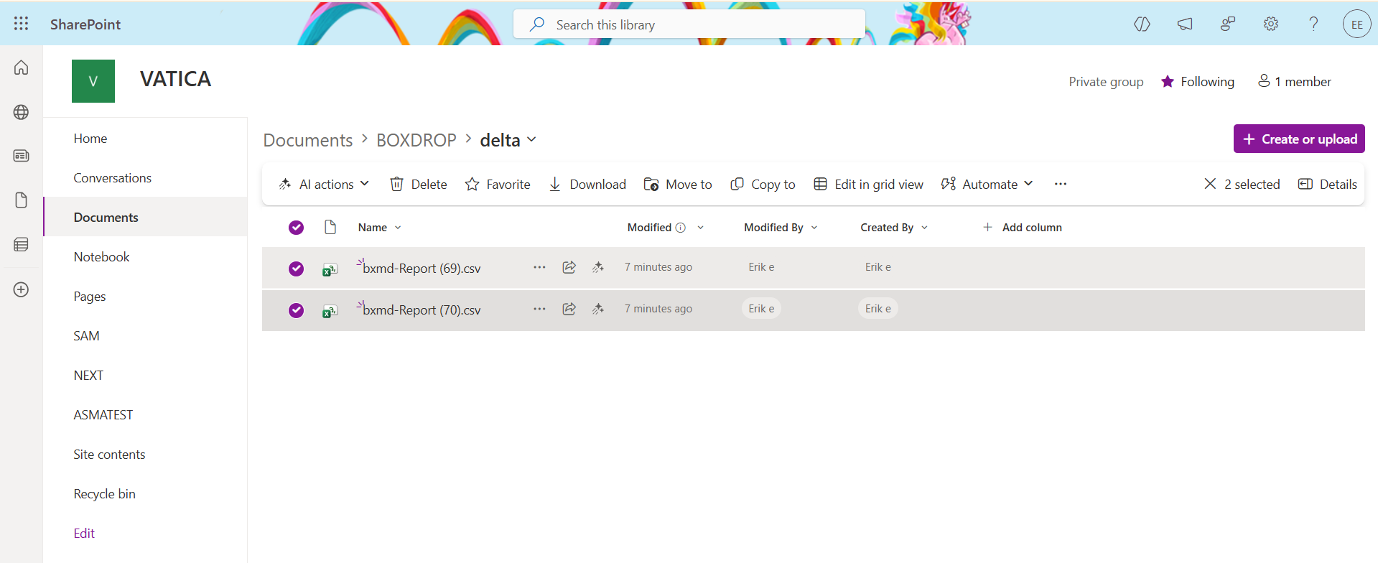This screenshot has height=563, width=1378.
Task: Switch to Edit in grid view
Action: coord(868,185)
